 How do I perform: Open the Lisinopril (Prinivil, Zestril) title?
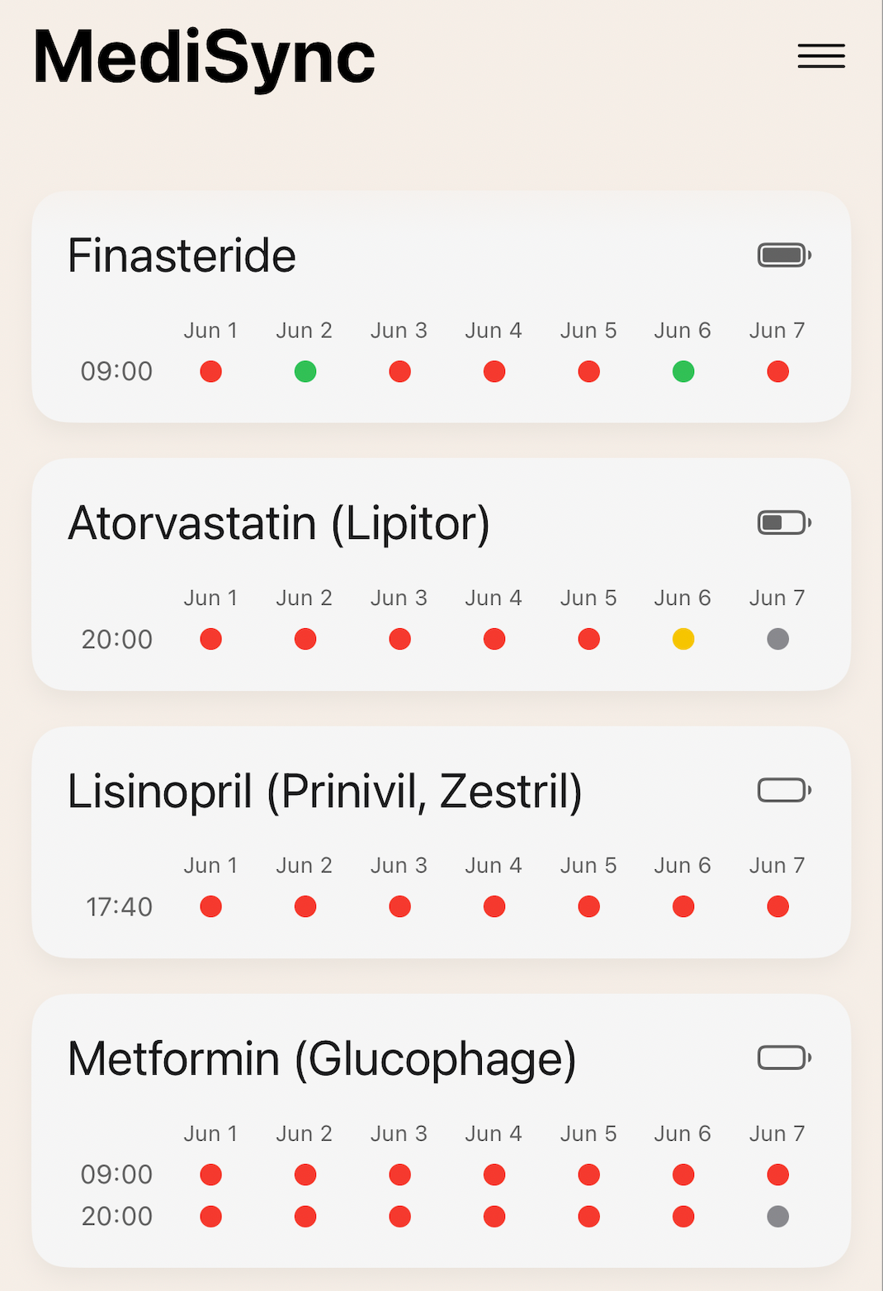point(324,791)
